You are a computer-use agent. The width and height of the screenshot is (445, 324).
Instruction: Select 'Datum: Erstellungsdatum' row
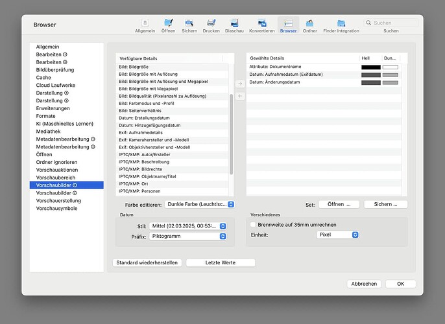[x=172, y=118]
